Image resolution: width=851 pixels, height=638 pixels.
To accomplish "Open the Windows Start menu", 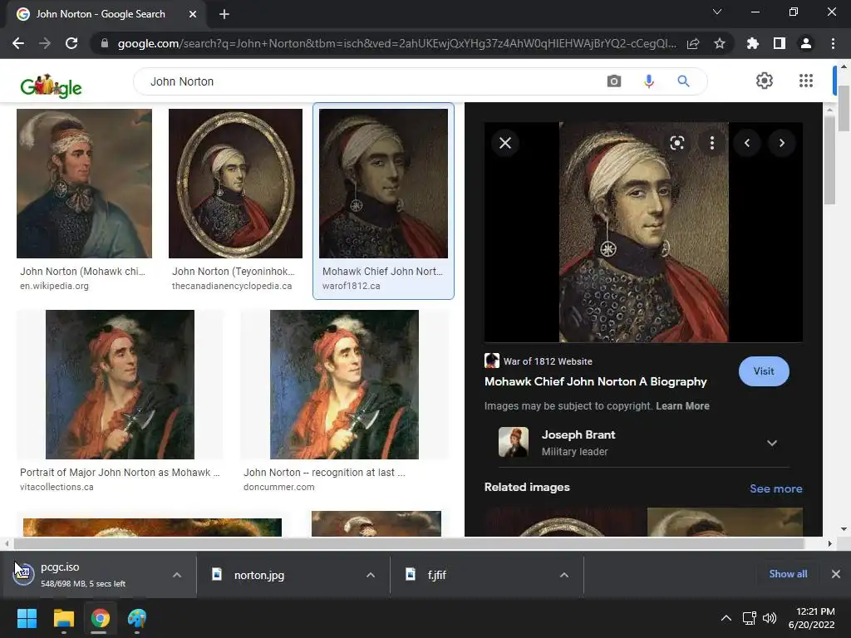I will point(27,618).
